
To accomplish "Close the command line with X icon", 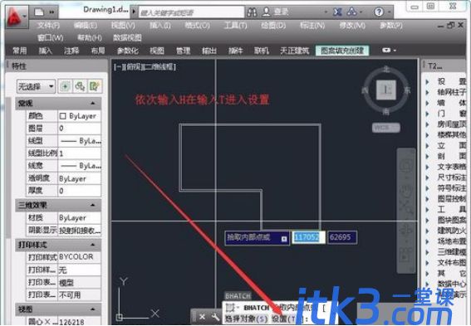I will click(x=202, y=317).
